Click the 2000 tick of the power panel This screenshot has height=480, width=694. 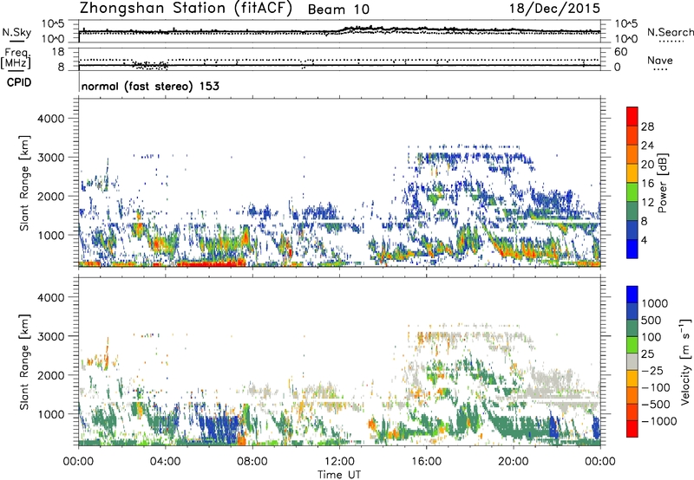50,197
